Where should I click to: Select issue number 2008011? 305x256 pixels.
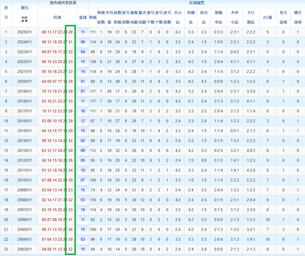coord(24,200)
